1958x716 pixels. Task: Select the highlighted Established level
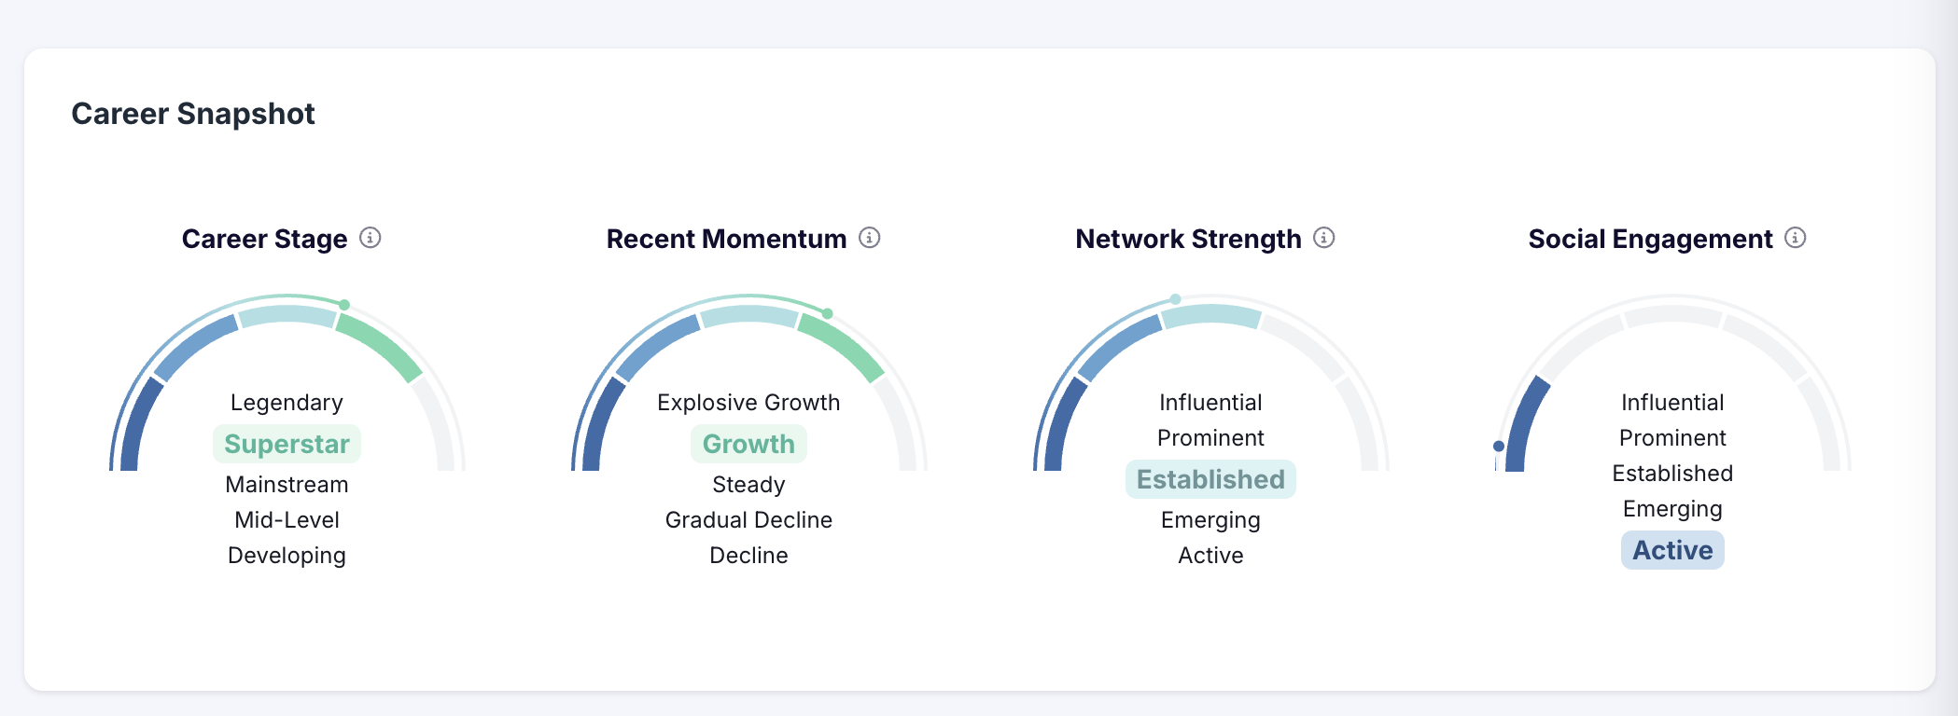pos(1210,479)
